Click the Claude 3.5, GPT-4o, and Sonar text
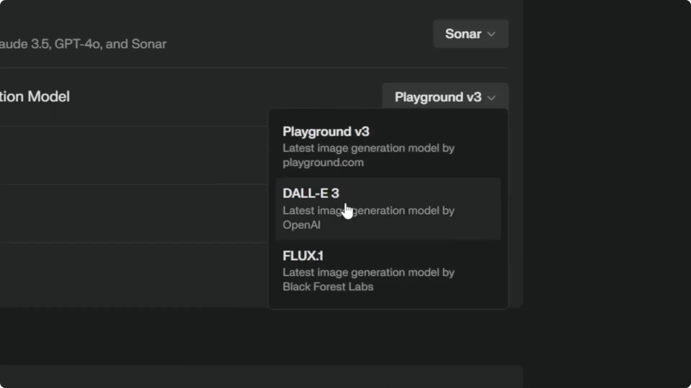The height and width of the screenshot is (388, 691). click(x=83, y=43)
